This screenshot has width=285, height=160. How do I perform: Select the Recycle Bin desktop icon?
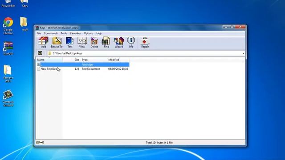[x=8, y=4]
